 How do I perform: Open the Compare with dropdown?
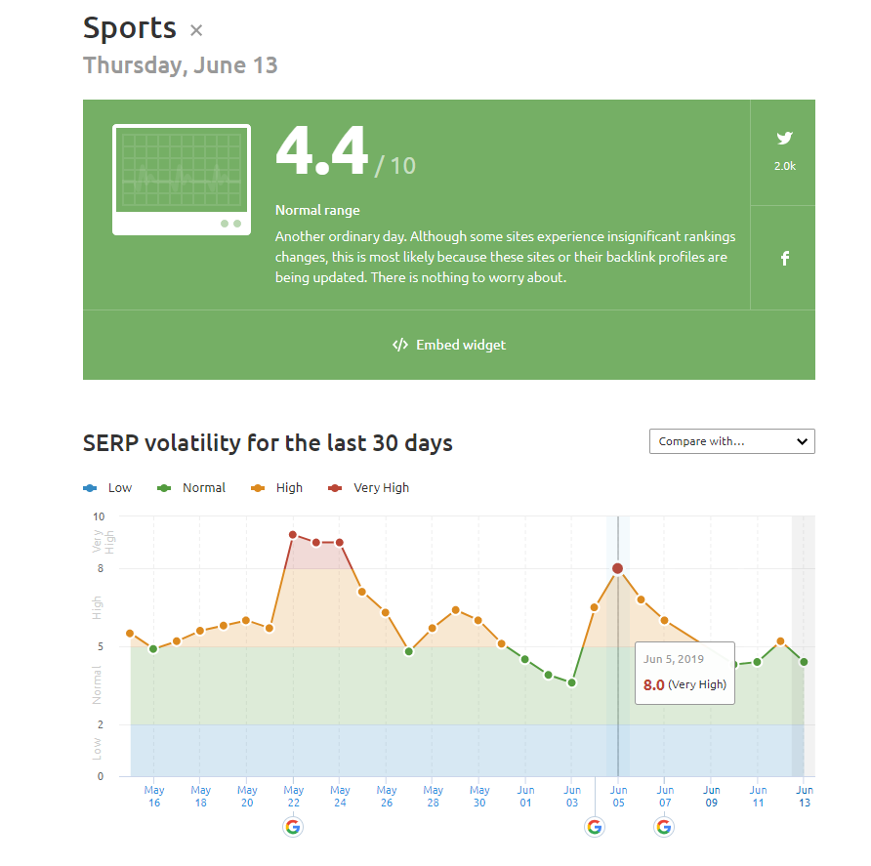731,441
